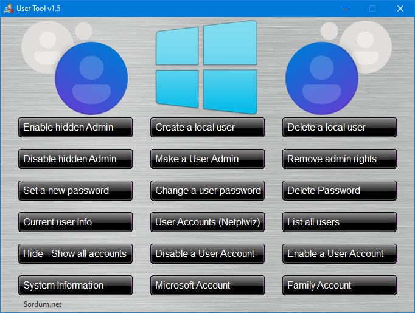Screen dimensions: 415x313
Task: Click the User Tool title bar icon
Action: coord(8,9)
